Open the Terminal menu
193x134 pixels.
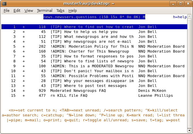[45, 11]
